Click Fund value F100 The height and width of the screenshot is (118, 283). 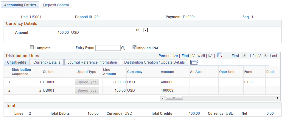click(x=248, y=82)
